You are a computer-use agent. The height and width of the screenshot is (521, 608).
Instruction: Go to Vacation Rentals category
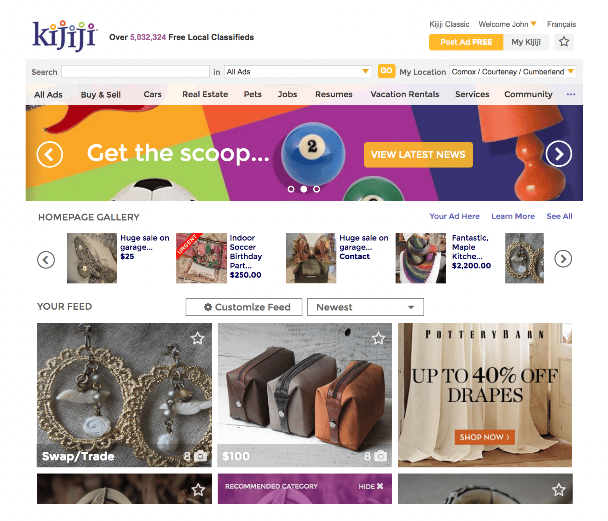point(405,94)
